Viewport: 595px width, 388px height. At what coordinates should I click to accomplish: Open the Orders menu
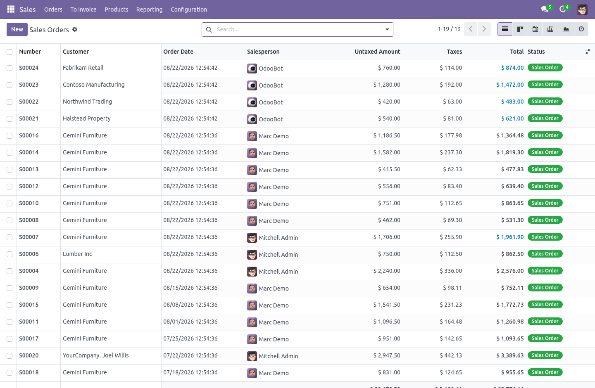point(53,9)
